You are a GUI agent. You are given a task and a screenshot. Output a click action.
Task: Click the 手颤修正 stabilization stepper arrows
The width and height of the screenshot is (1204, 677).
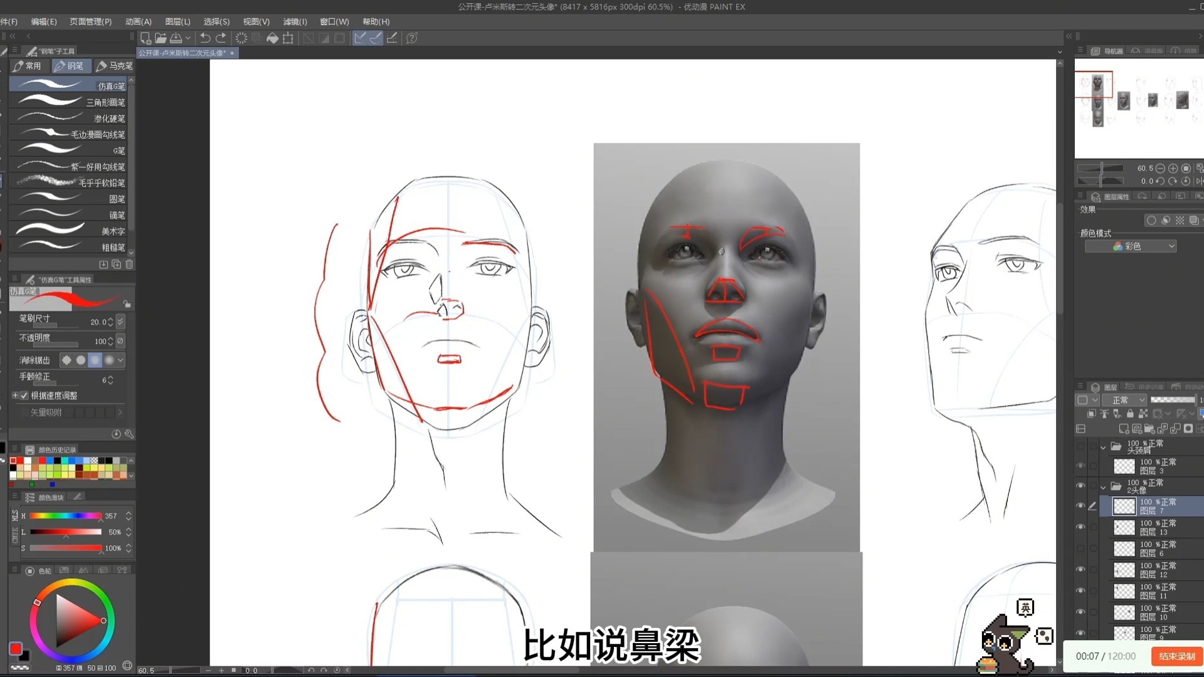click(x=110, y=380)
